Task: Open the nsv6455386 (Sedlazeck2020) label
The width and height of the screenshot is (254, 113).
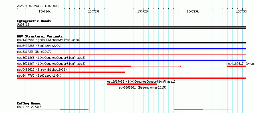Action: (39, 46)
